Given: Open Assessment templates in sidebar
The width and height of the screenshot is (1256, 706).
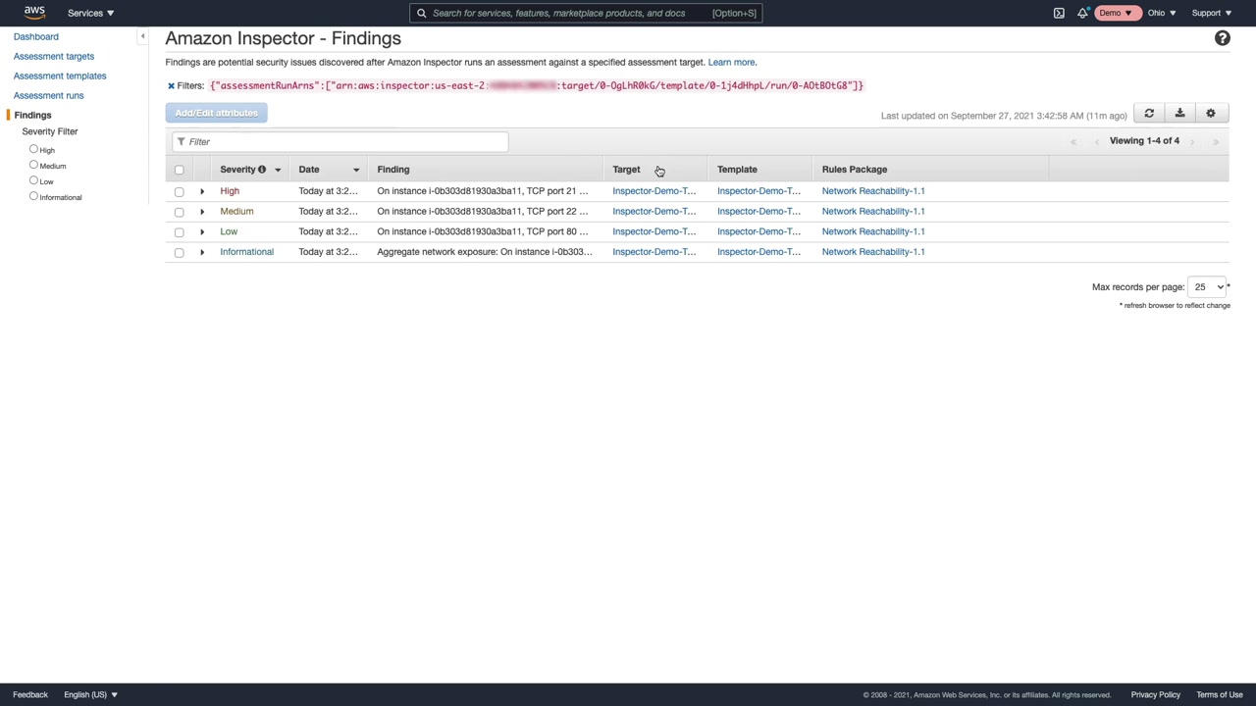Looking at the screenshot, I should 60,76.
